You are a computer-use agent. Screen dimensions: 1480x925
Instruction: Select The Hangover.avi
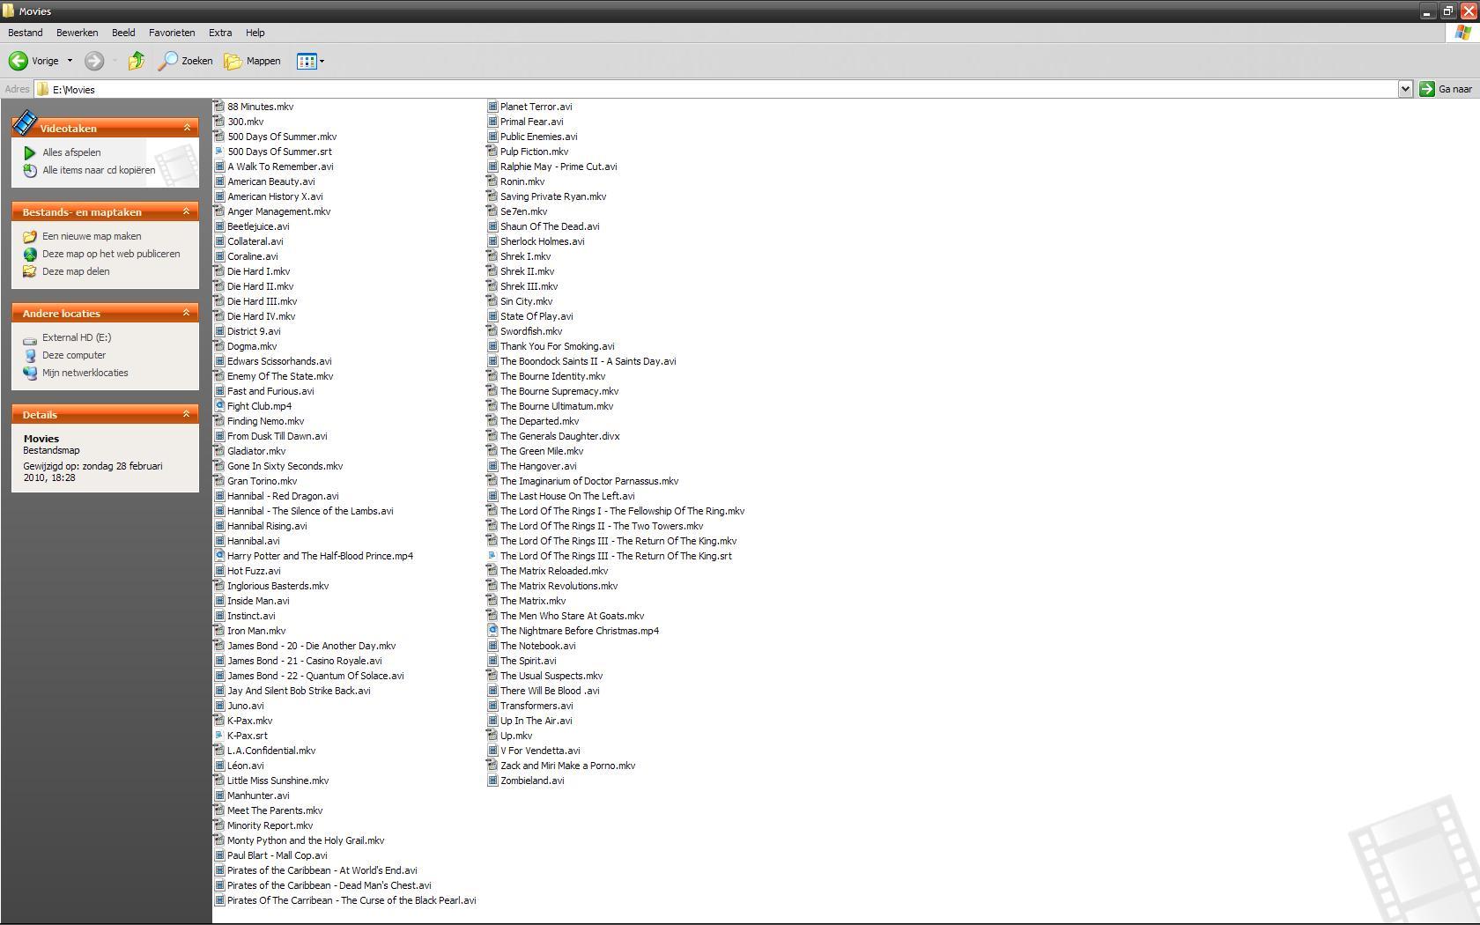coord(538,466)
